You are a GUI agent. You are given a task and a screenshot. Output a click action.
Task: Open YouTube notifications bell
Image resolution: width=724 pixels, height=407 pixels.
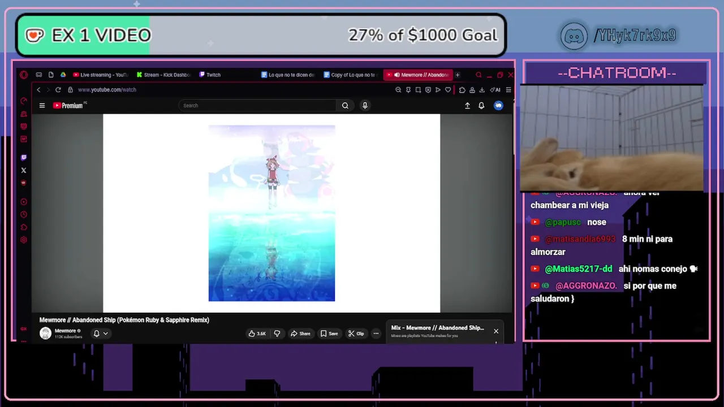tap(481, 106)
